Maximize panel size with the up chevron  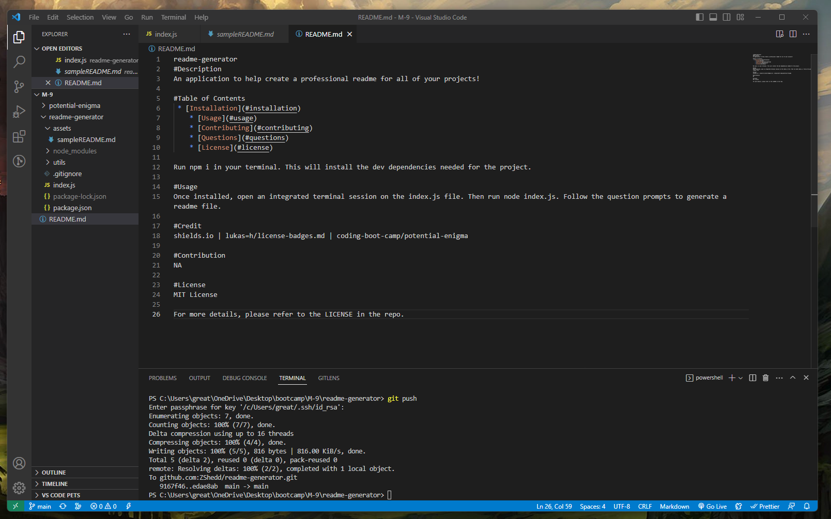(x=793, y=378)
